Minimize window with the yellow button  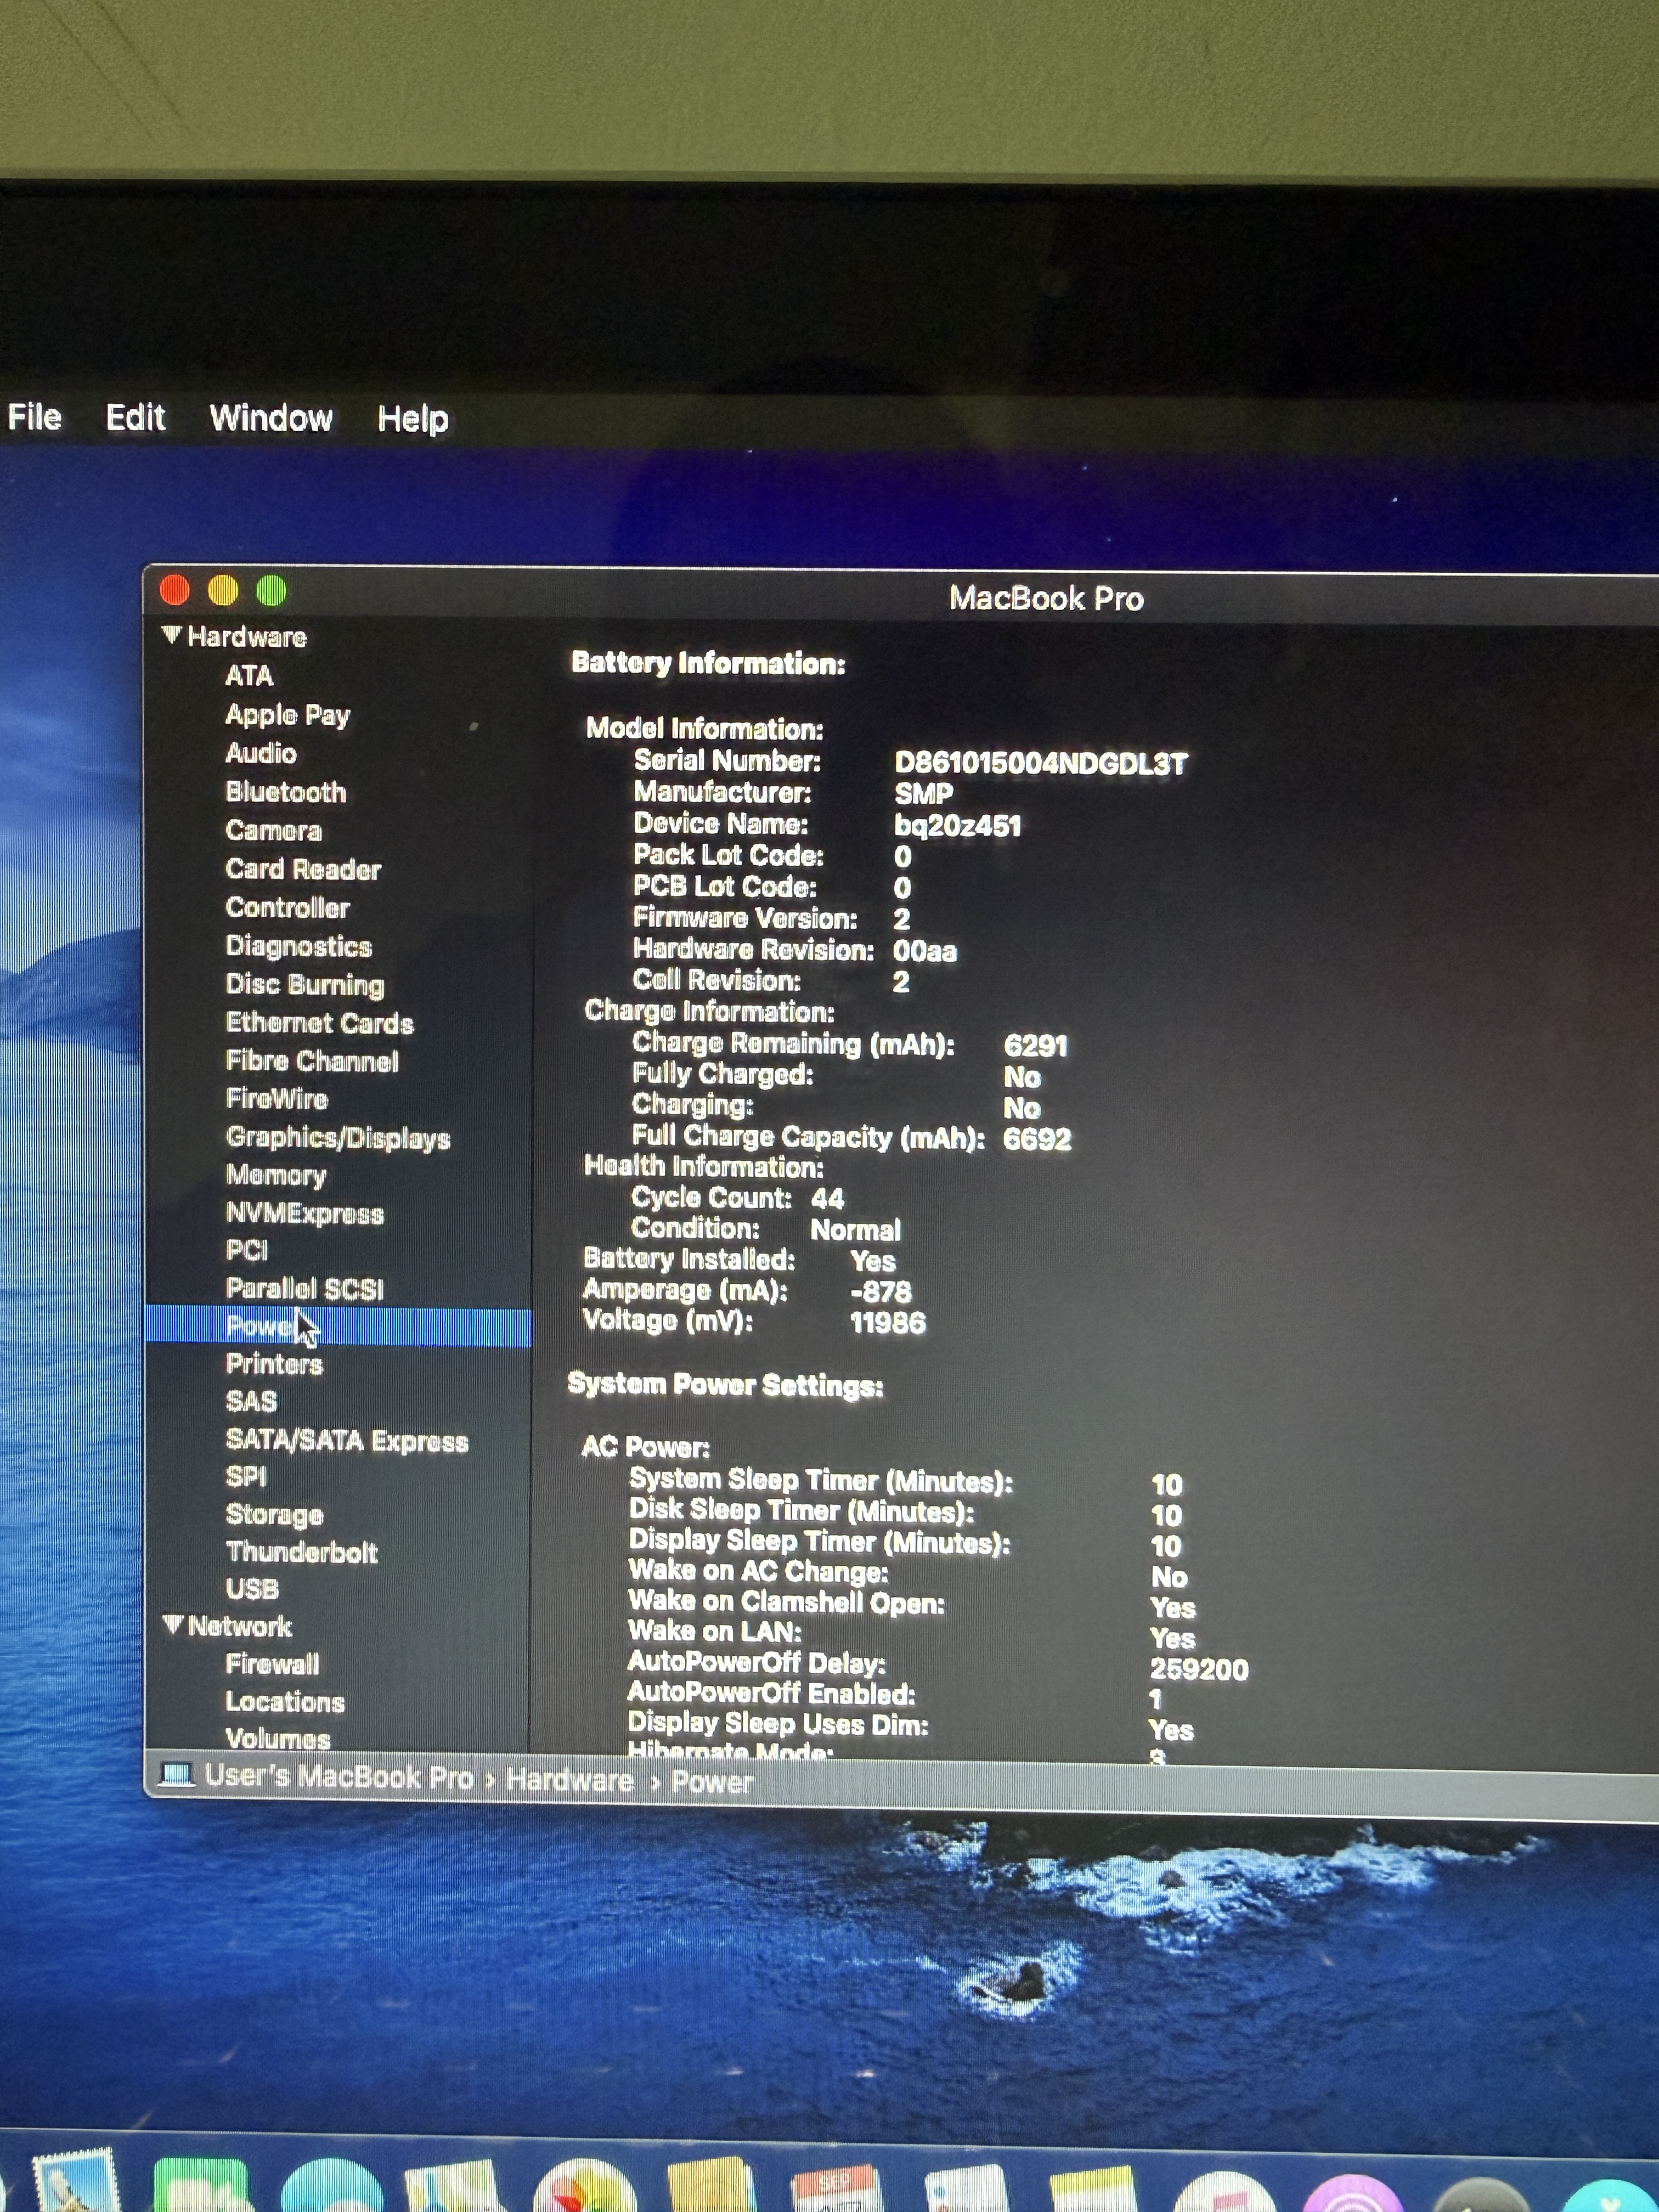(223, 591)
